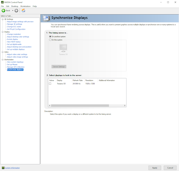Viewport: 179px width, 171px height.
Task: Click the Refresh Rate column header
Action: click(x=78, y=80)
